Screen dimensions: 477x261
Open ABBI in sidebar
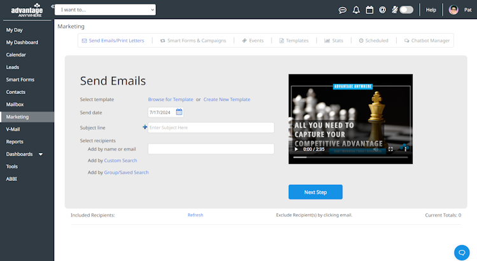coord(11,179)
